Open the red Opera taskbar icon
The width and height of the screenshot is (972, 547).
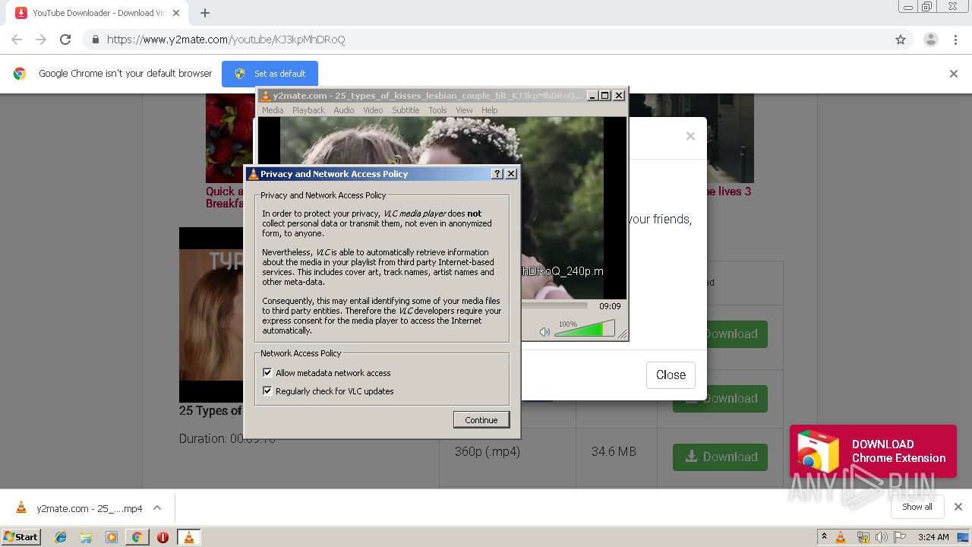(163, 537)
